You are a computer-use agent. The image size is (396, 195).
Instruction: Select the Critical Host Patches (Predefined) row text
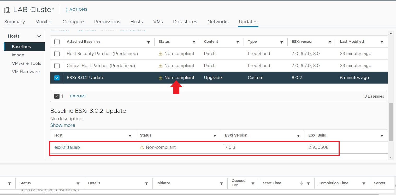point(101,66)
